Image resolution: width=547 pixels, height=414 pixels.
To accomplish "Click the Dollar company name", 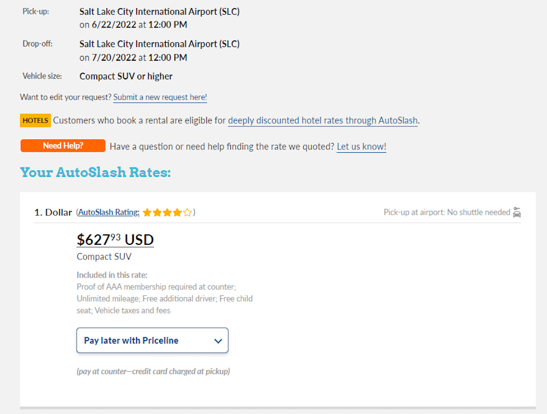I will [x=59, y=212].
